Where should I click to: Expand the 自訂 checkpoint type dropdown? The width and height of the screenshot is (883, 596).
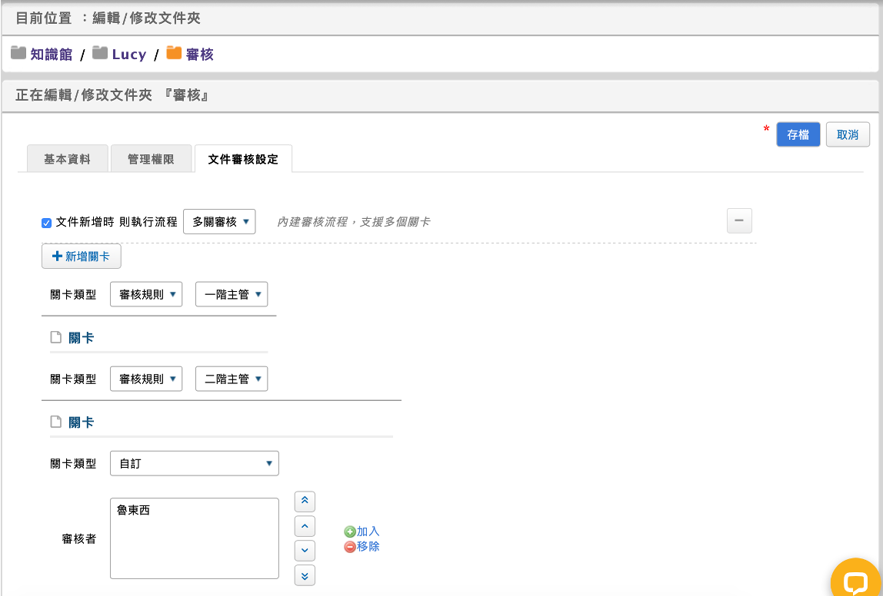194,464
